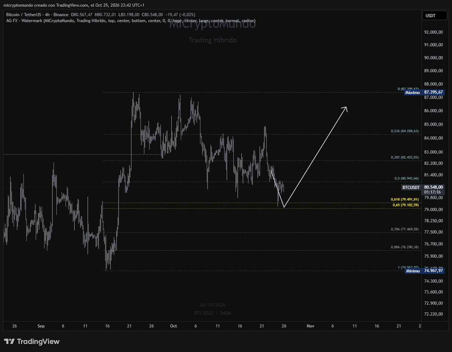Click 89.000,00 on the price axis
This screenshot has width=452, height=352.
[433, 71]
